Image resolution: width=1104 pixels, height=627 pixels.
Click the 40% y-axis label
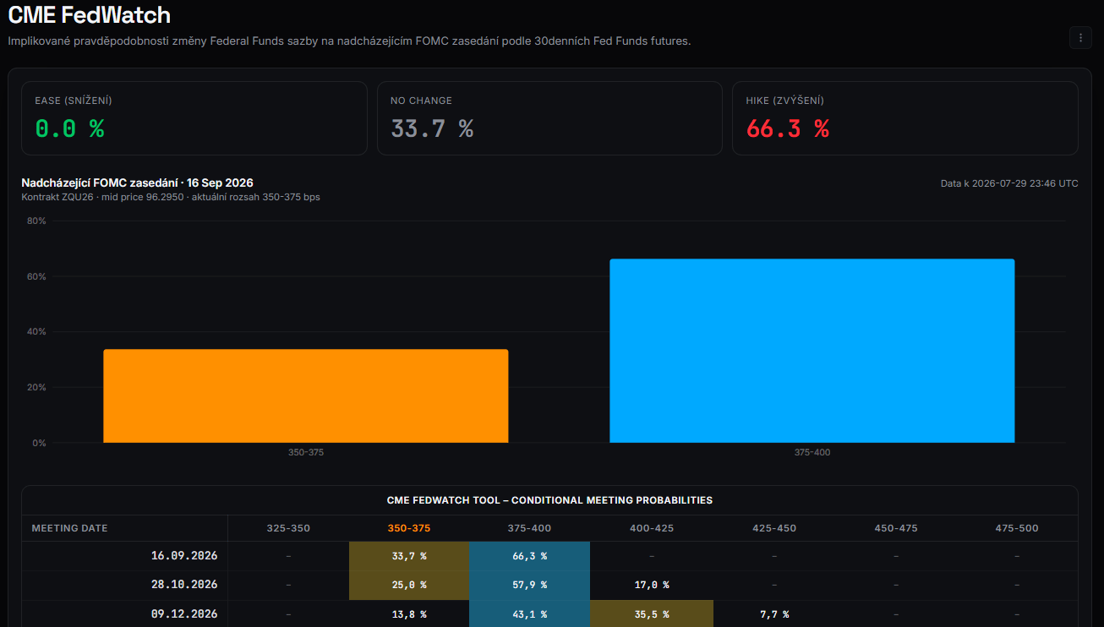36,332
